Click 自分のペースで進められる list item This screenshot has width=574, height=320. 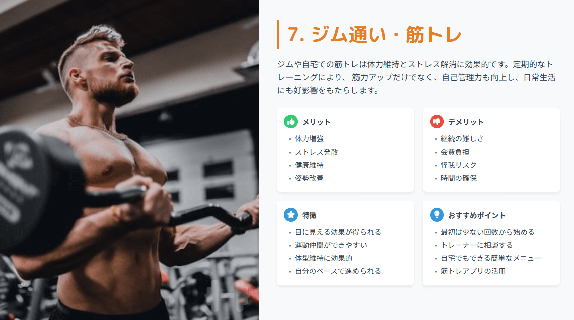[337, 271]
